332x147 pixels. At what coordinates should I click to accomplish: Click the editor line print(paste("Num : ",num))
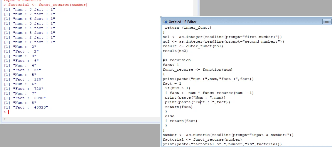195,98
